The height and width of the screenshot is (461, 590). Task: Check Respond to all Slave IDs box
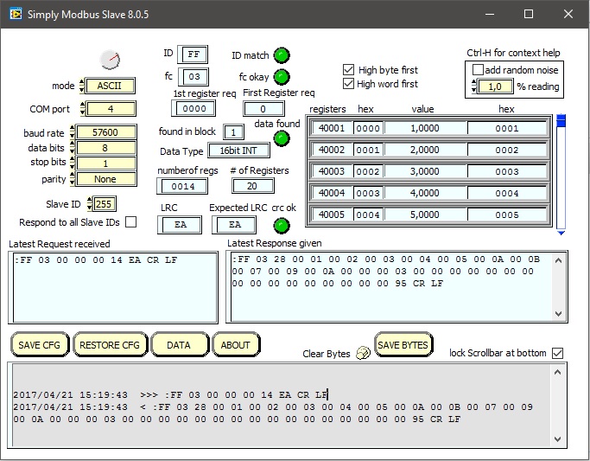click(130, 222)
